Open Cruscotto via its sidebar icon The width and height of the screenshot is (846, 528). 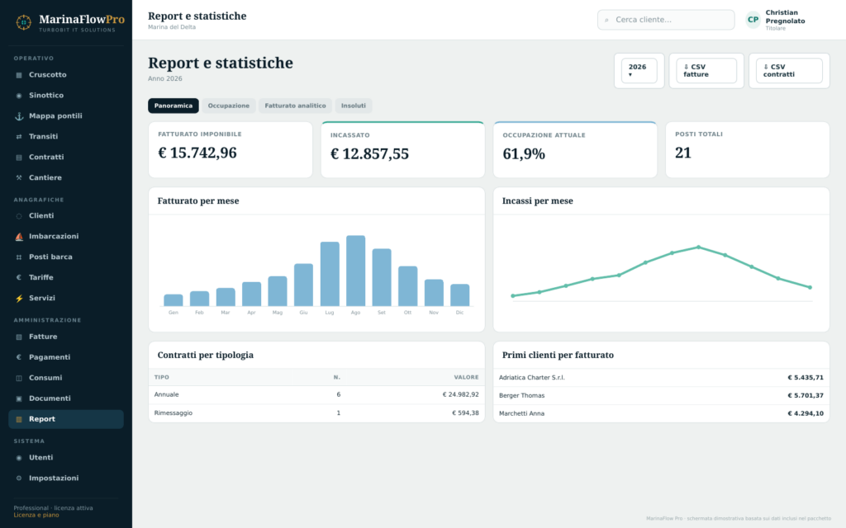pyautogui.click(x=19, y=75)
